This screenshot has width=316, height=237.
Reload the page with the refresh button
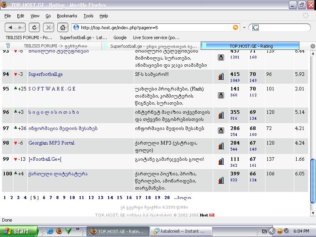(34, 27)
